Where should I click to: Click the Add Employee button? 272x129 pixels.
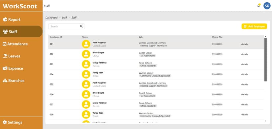[254, 26]
